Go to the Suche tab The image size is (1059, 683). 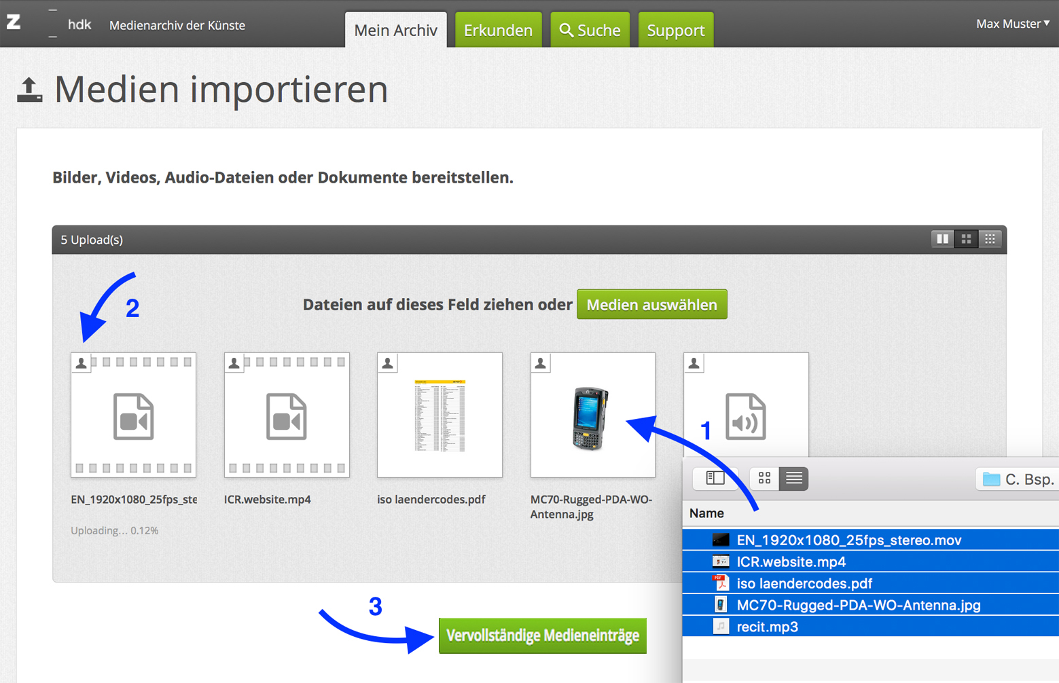[590, 31]
